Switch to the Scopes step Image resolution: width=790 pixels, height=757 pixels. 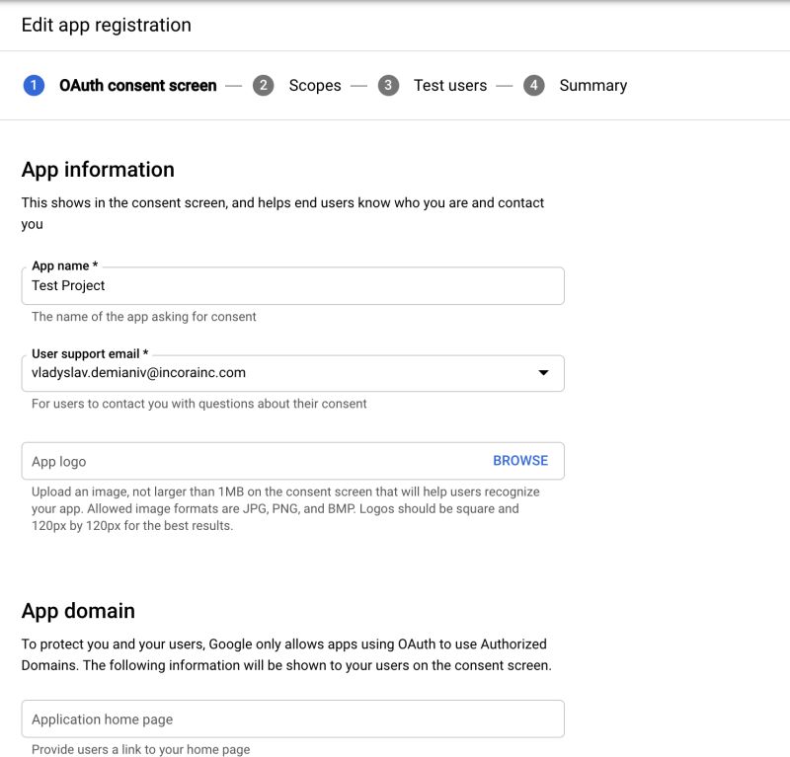click(314, 86)
